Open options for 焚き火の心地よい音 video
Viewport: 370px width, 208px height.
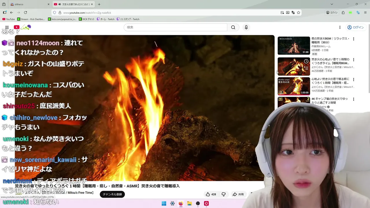coord(353,60)
